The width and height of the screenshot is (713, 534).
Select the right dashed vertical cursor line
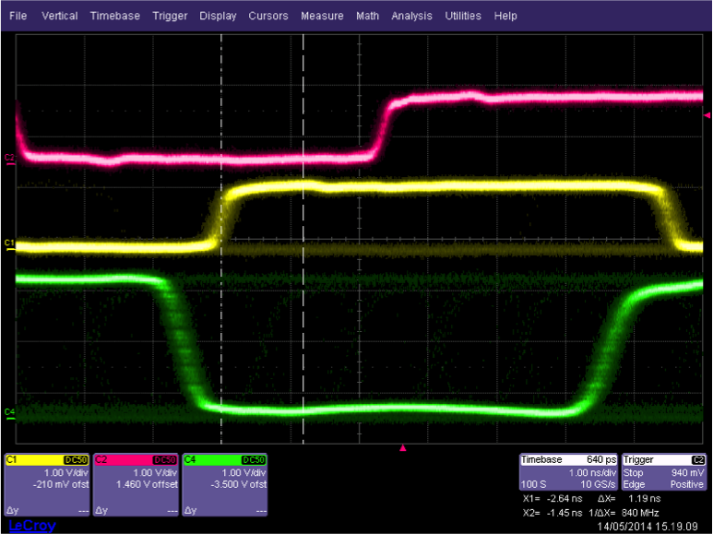[303, 323]
